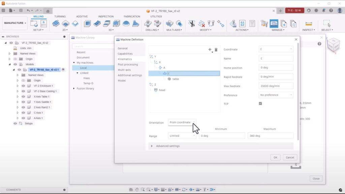Select Post processing in Machine Definition sidebar
Screen dimensions: 345x194
[x=128, y=64]
